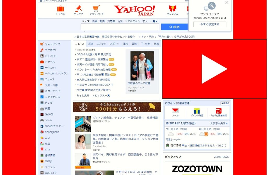268x175 pixels.
Task: Click the ZOZOTOWN pickup banner
Action: point(197,169)
